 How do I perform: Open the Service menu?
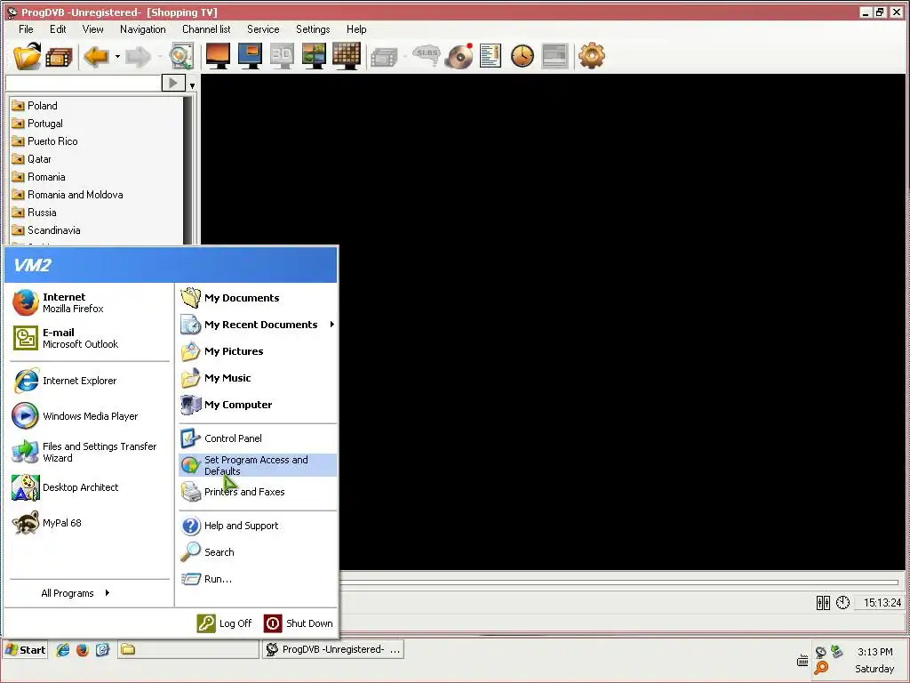(263, 29)
